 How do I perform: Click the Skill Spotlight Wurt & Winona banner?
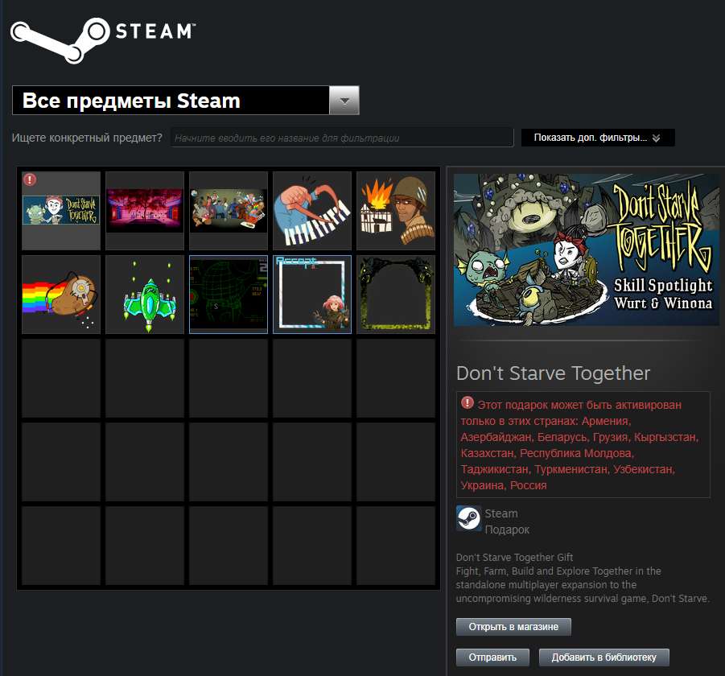pos(586,248)
